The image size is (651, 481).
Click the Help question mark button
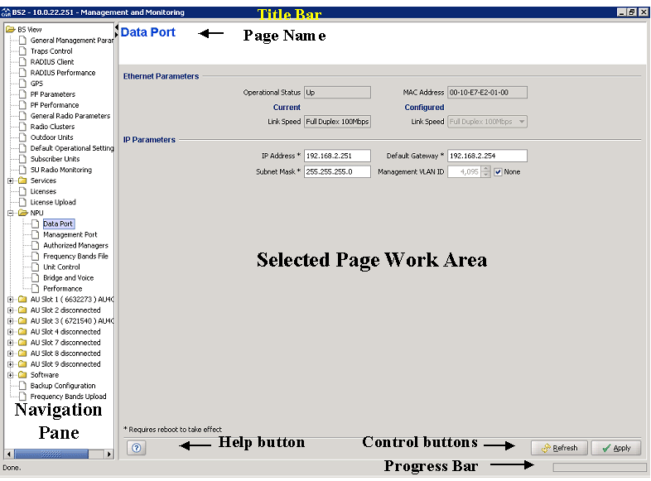tap(137, 447)
